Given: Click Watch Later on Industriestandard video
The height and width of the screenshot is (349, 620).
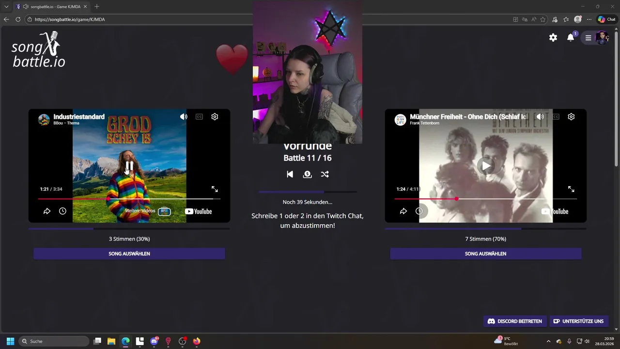Looking at the screenshot, I should 62,211.
